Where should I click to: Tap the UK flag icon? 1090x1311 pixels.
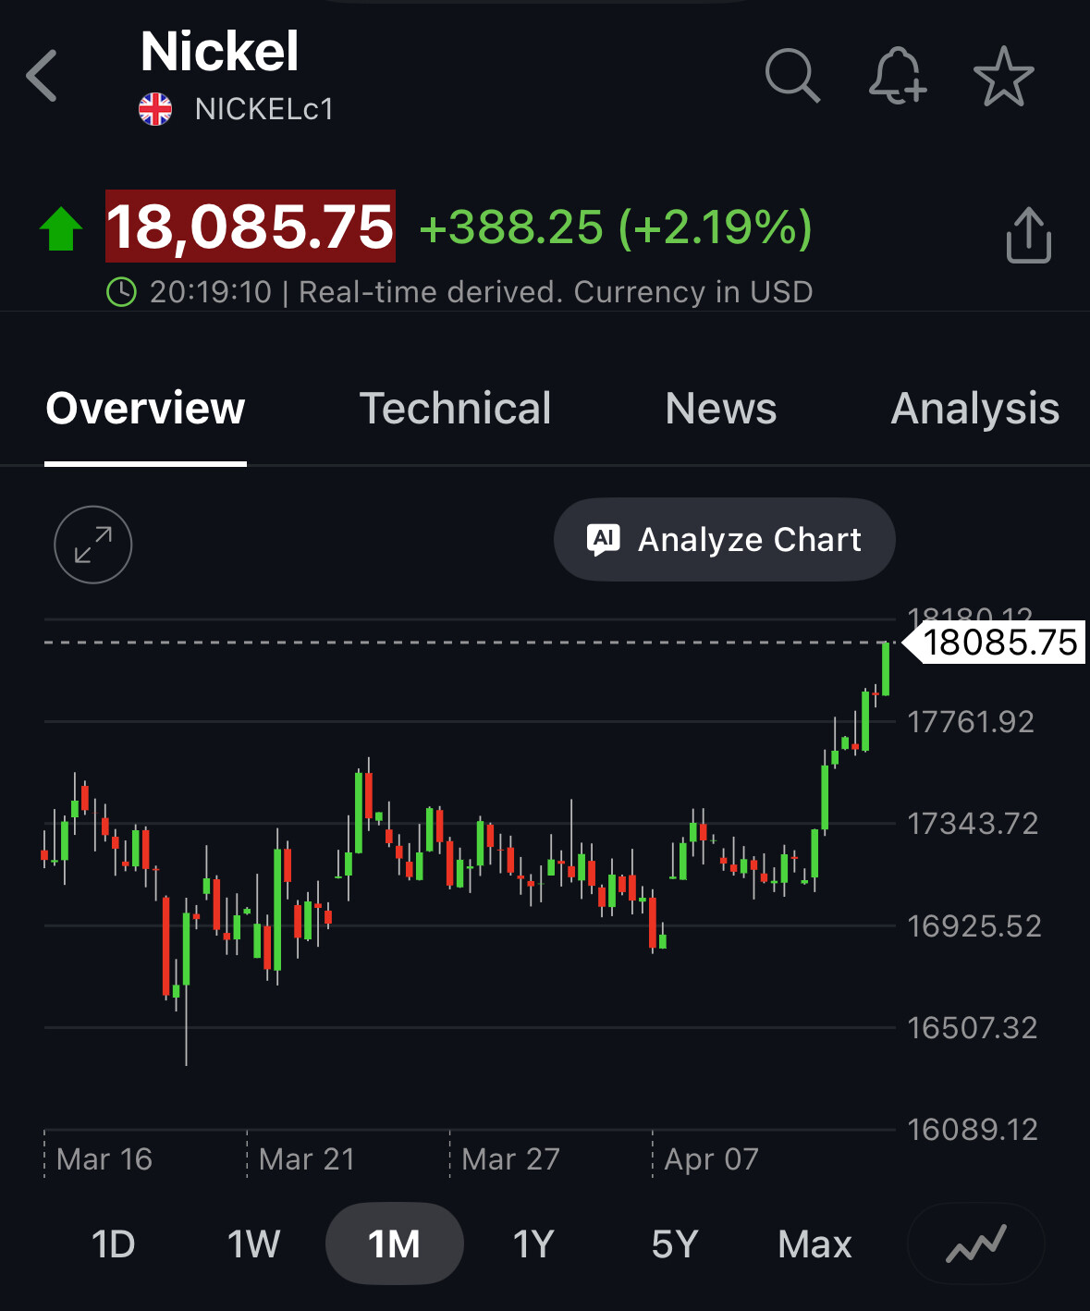point(155,109)
